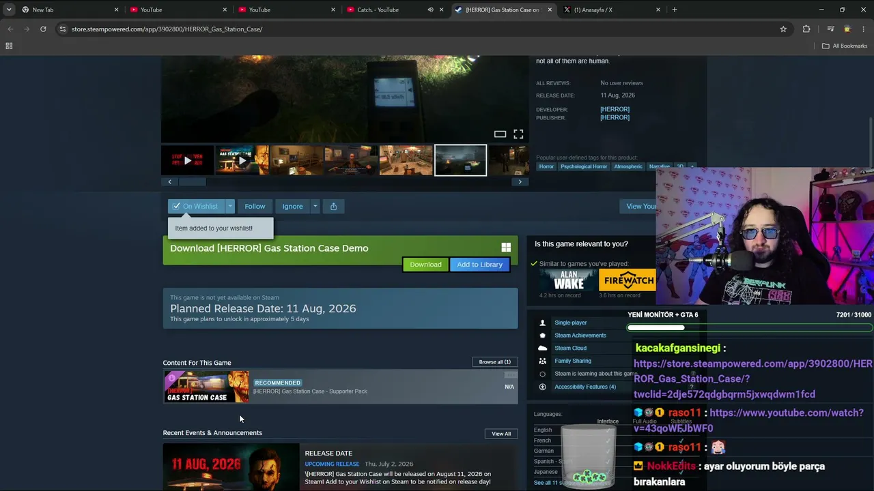Open the Family Sharing feature link

pyautogui.click(x=573, y=361)
